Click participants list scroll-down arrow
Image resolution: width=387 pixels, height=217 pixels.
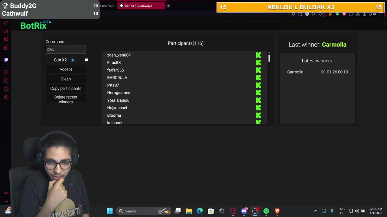point(269,122)
